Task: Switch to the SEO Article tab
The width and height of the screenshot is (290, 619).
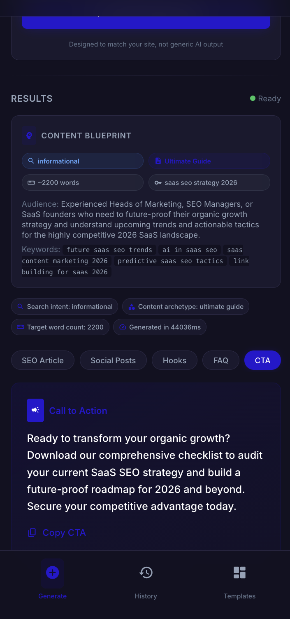Action: point(42,360)
